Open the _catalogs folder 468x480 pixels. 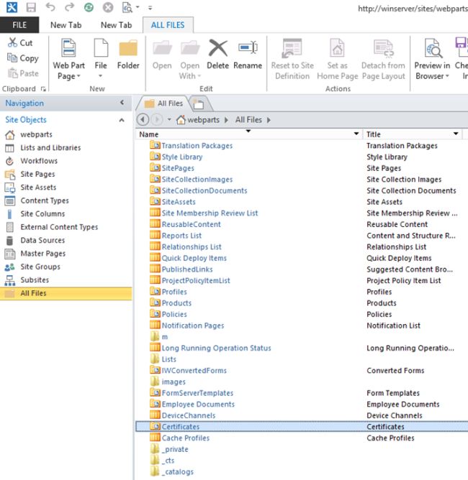179,471
